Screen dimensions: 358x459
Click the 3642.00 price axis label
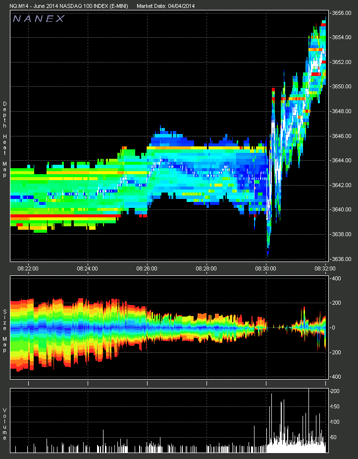coord(341,185)
